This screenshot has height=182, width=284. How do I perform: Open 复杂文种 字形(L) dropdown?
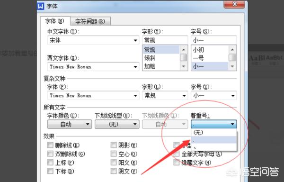point(165,95)
